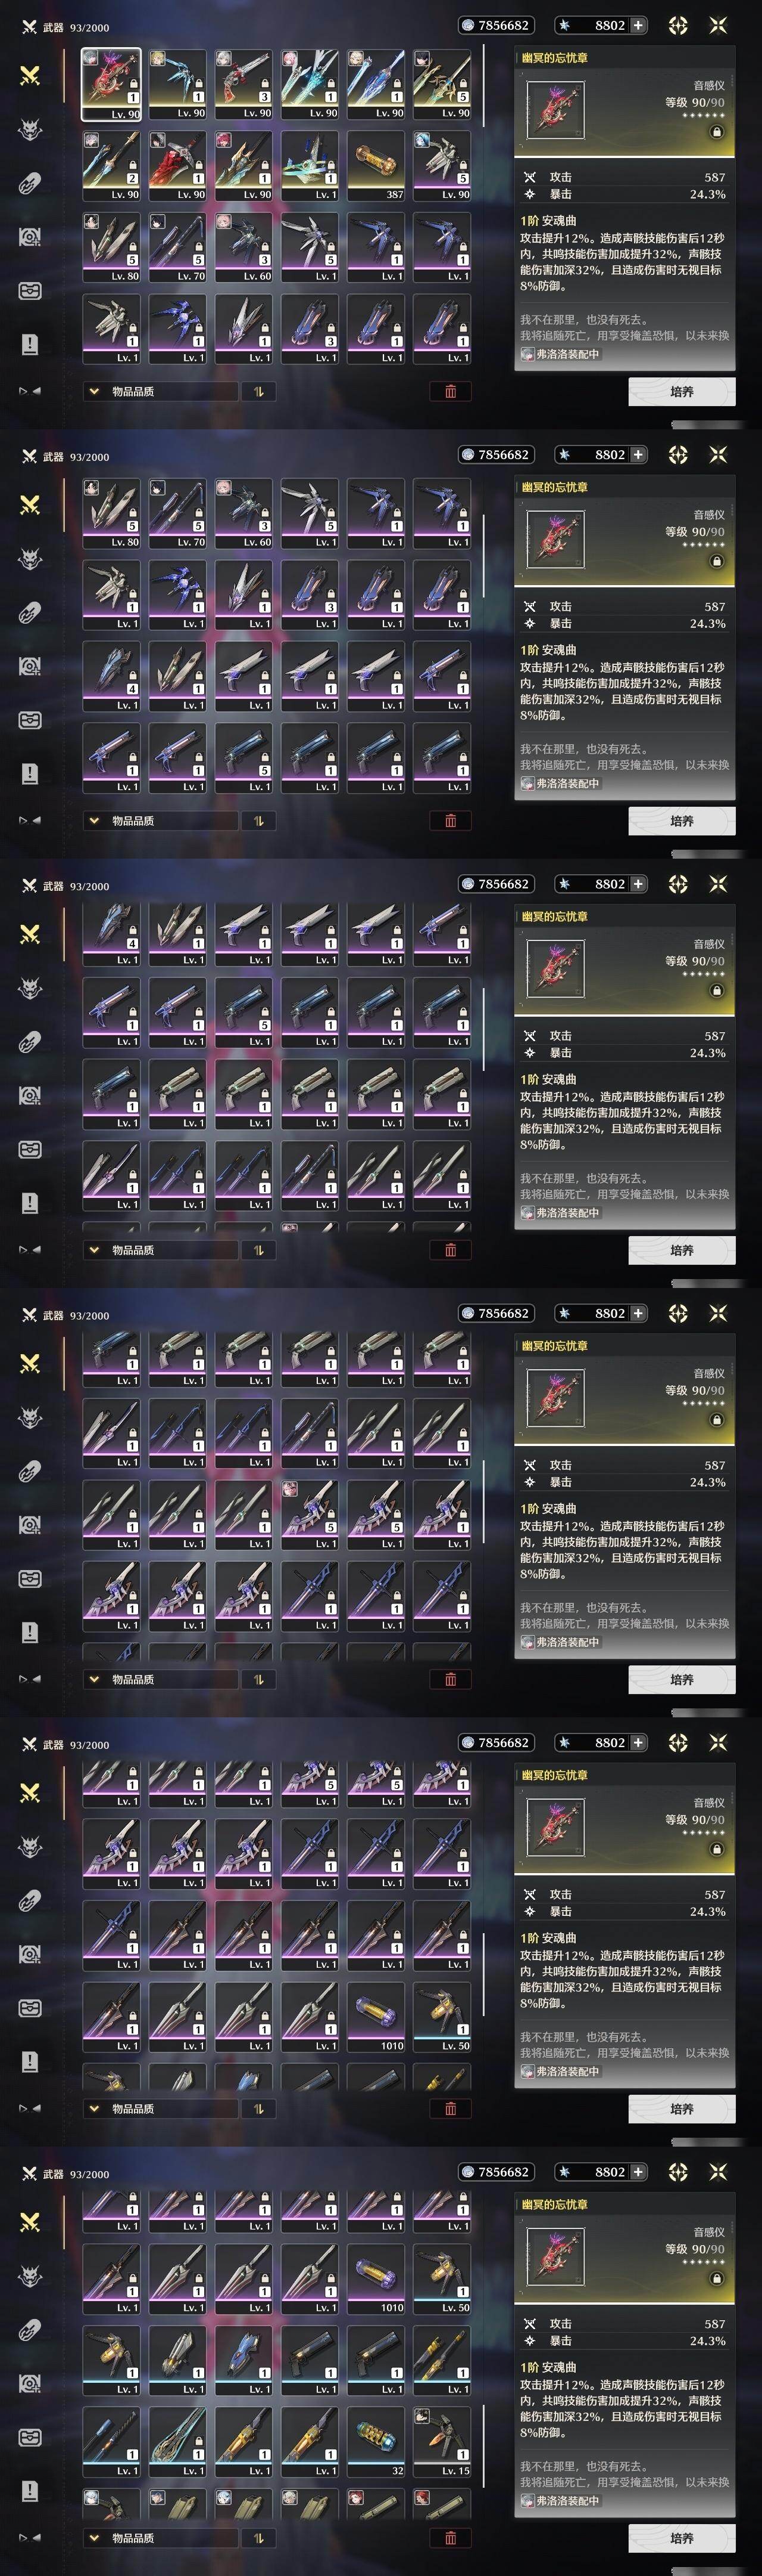This screenshot has width=762, height=2576.
Task: Select the golden tube item showing 387
Action: click(x=376, y=166)
